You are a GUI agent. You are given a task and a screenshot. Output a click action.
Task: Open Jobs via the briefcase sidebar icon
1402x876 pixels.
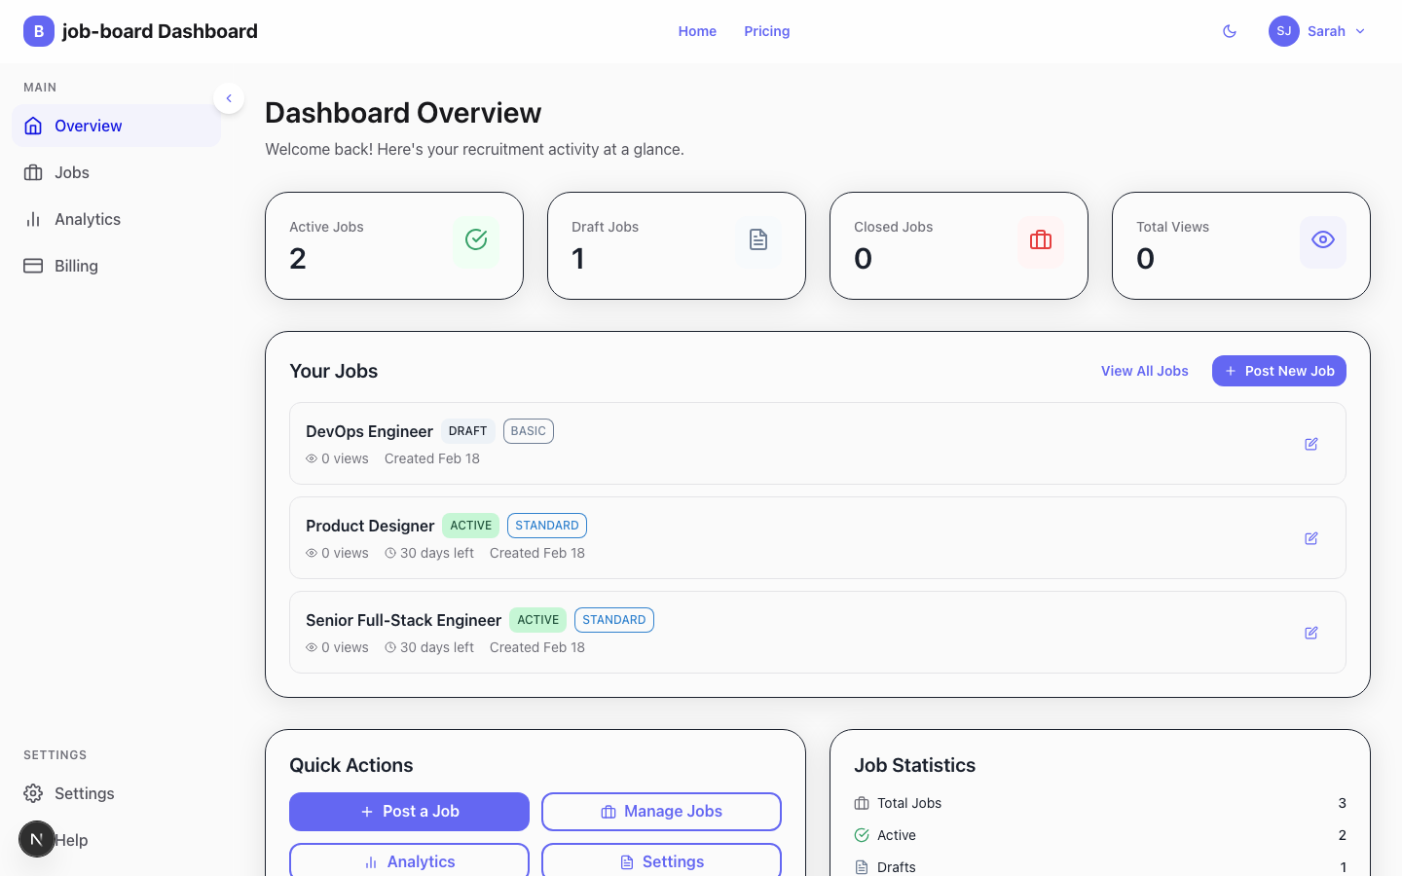[x=34, y=172]
